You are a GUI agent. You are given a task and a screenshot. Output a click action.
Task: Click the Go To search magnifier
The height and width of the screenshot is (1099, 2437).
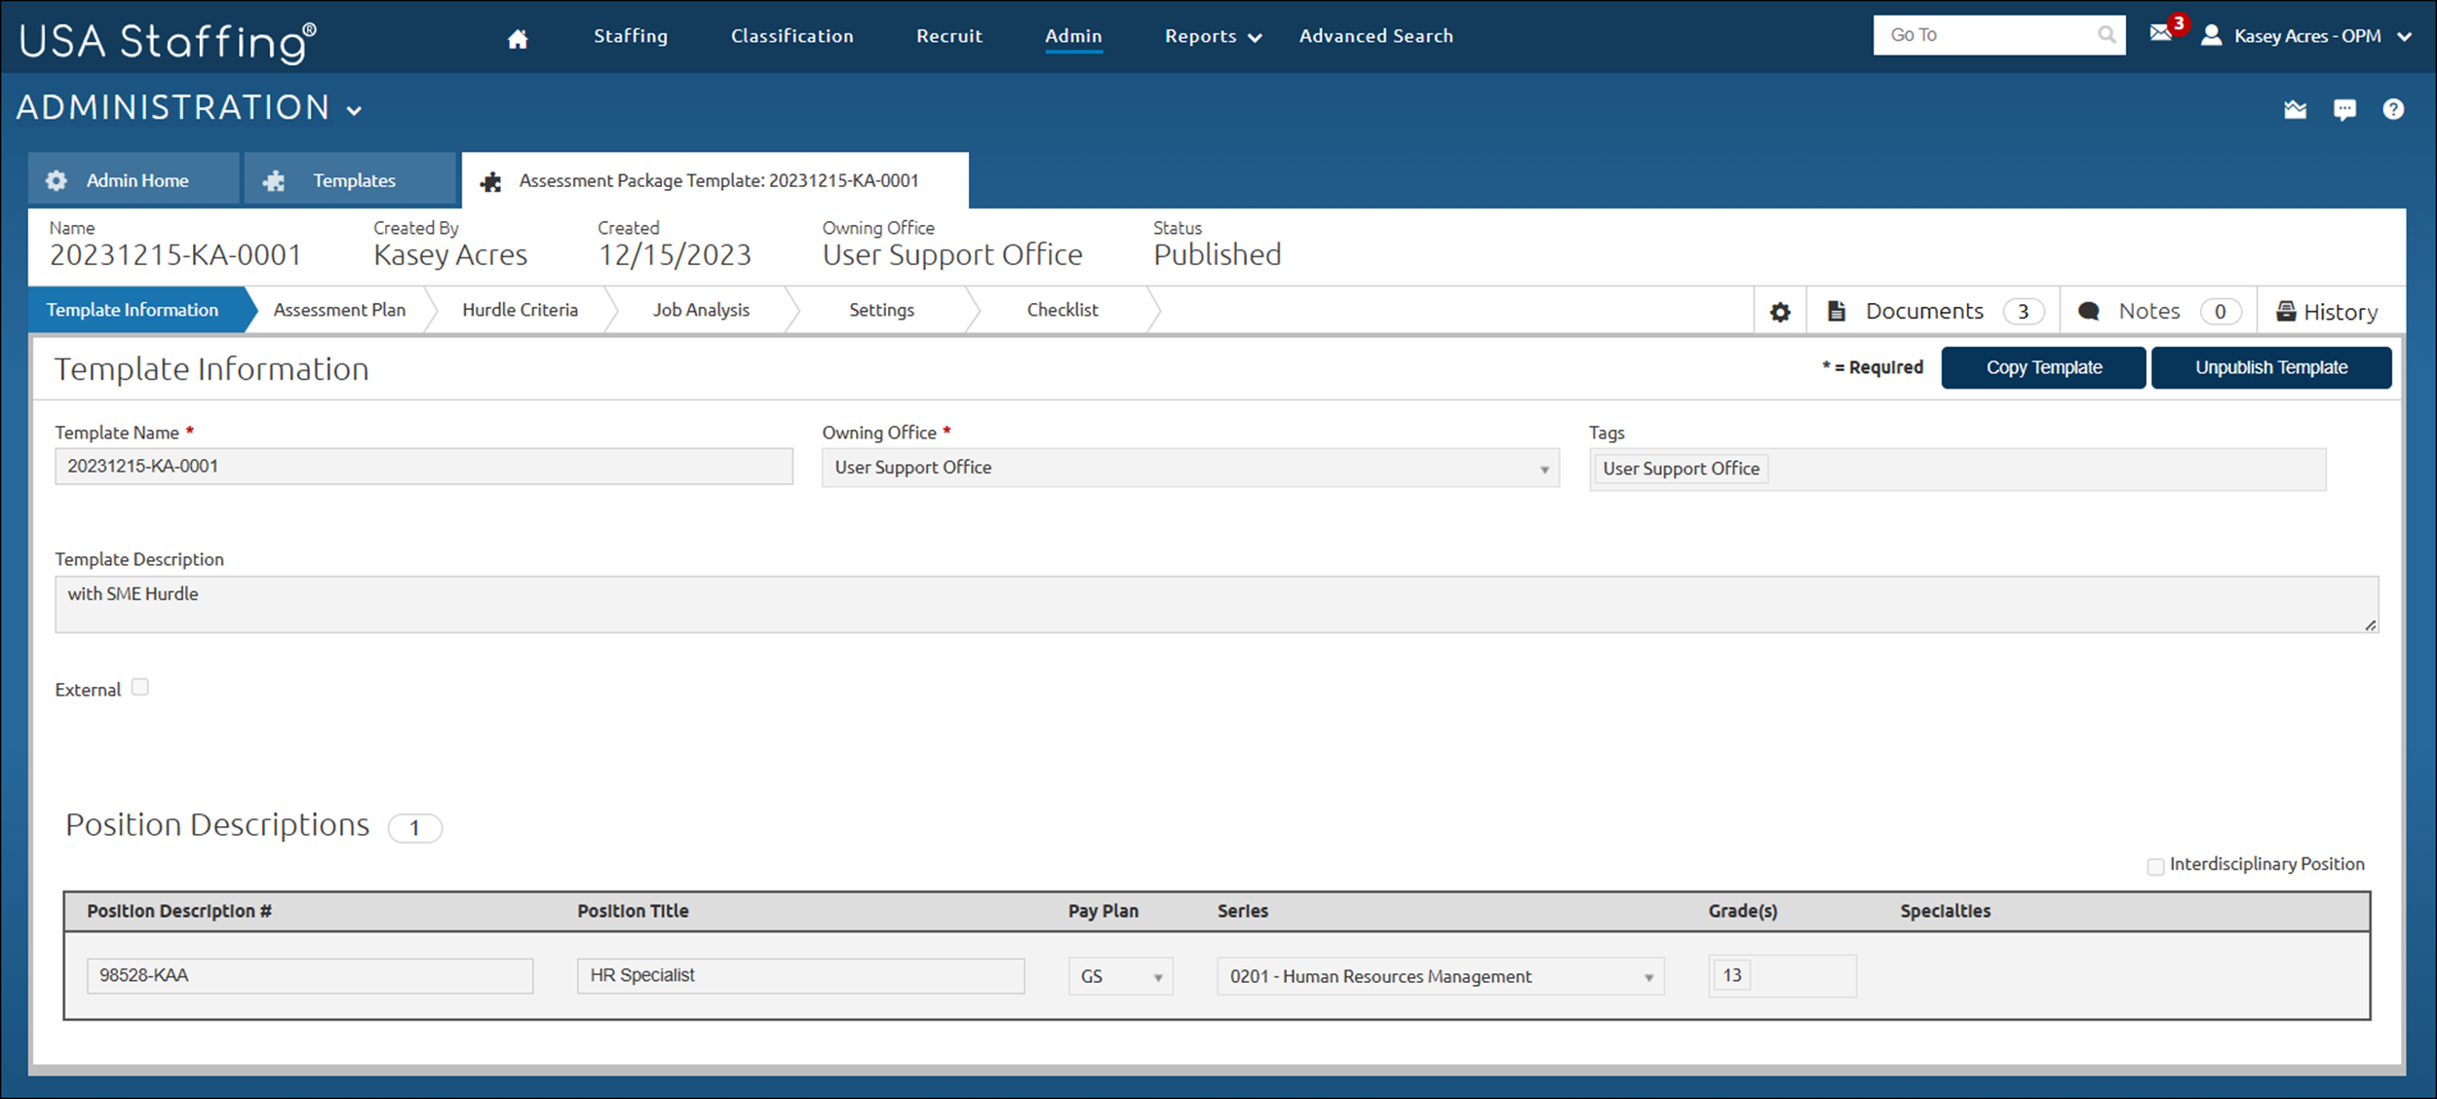coord(2106,35)
